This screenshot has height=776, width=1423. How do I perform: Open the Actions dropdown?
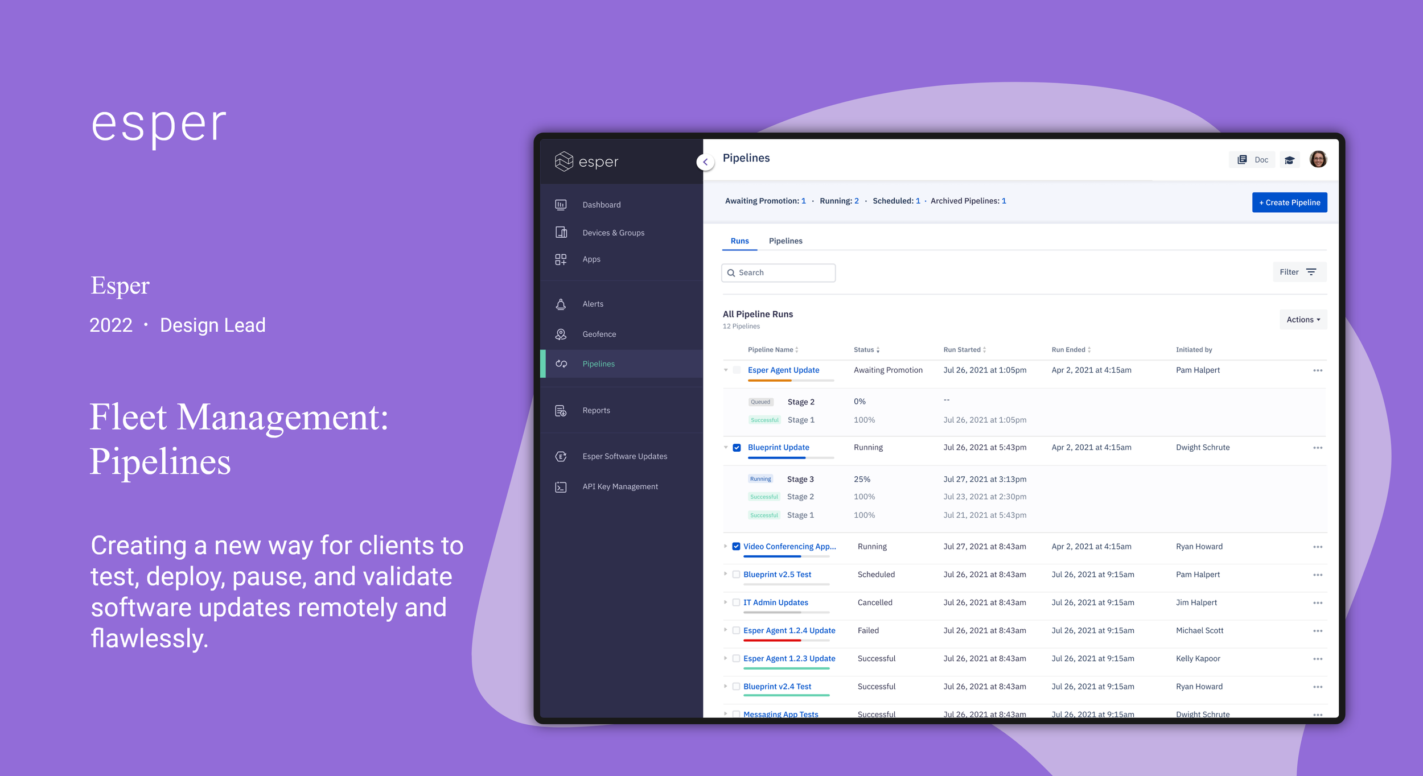pyautogui.click(x=1303, y=320)
